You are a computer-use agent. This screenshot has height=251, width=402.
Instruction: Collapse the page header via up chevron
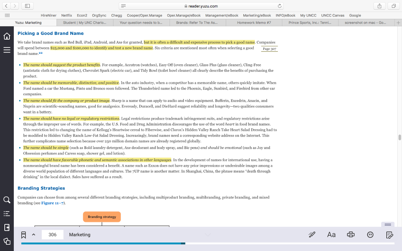click(x=33, y=234)
